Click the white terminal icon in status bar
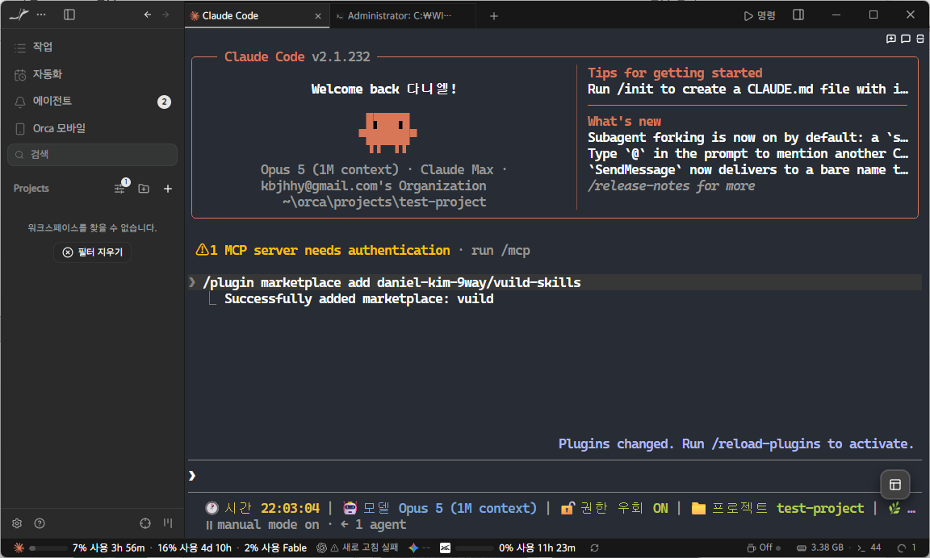Image resolution: width=930 pixels, height=558 pixels. click(x=446, y=548)
